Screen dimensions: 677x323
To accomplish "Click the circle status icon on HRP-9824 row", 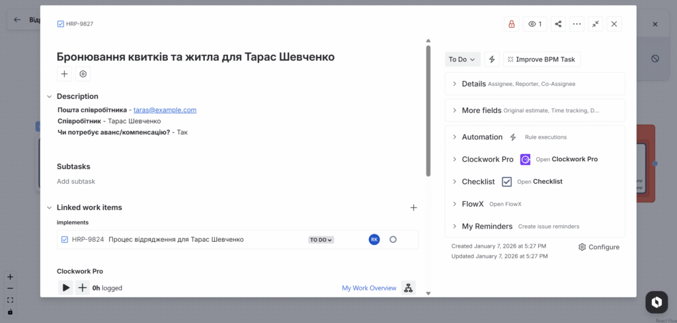I will (393, 239).
